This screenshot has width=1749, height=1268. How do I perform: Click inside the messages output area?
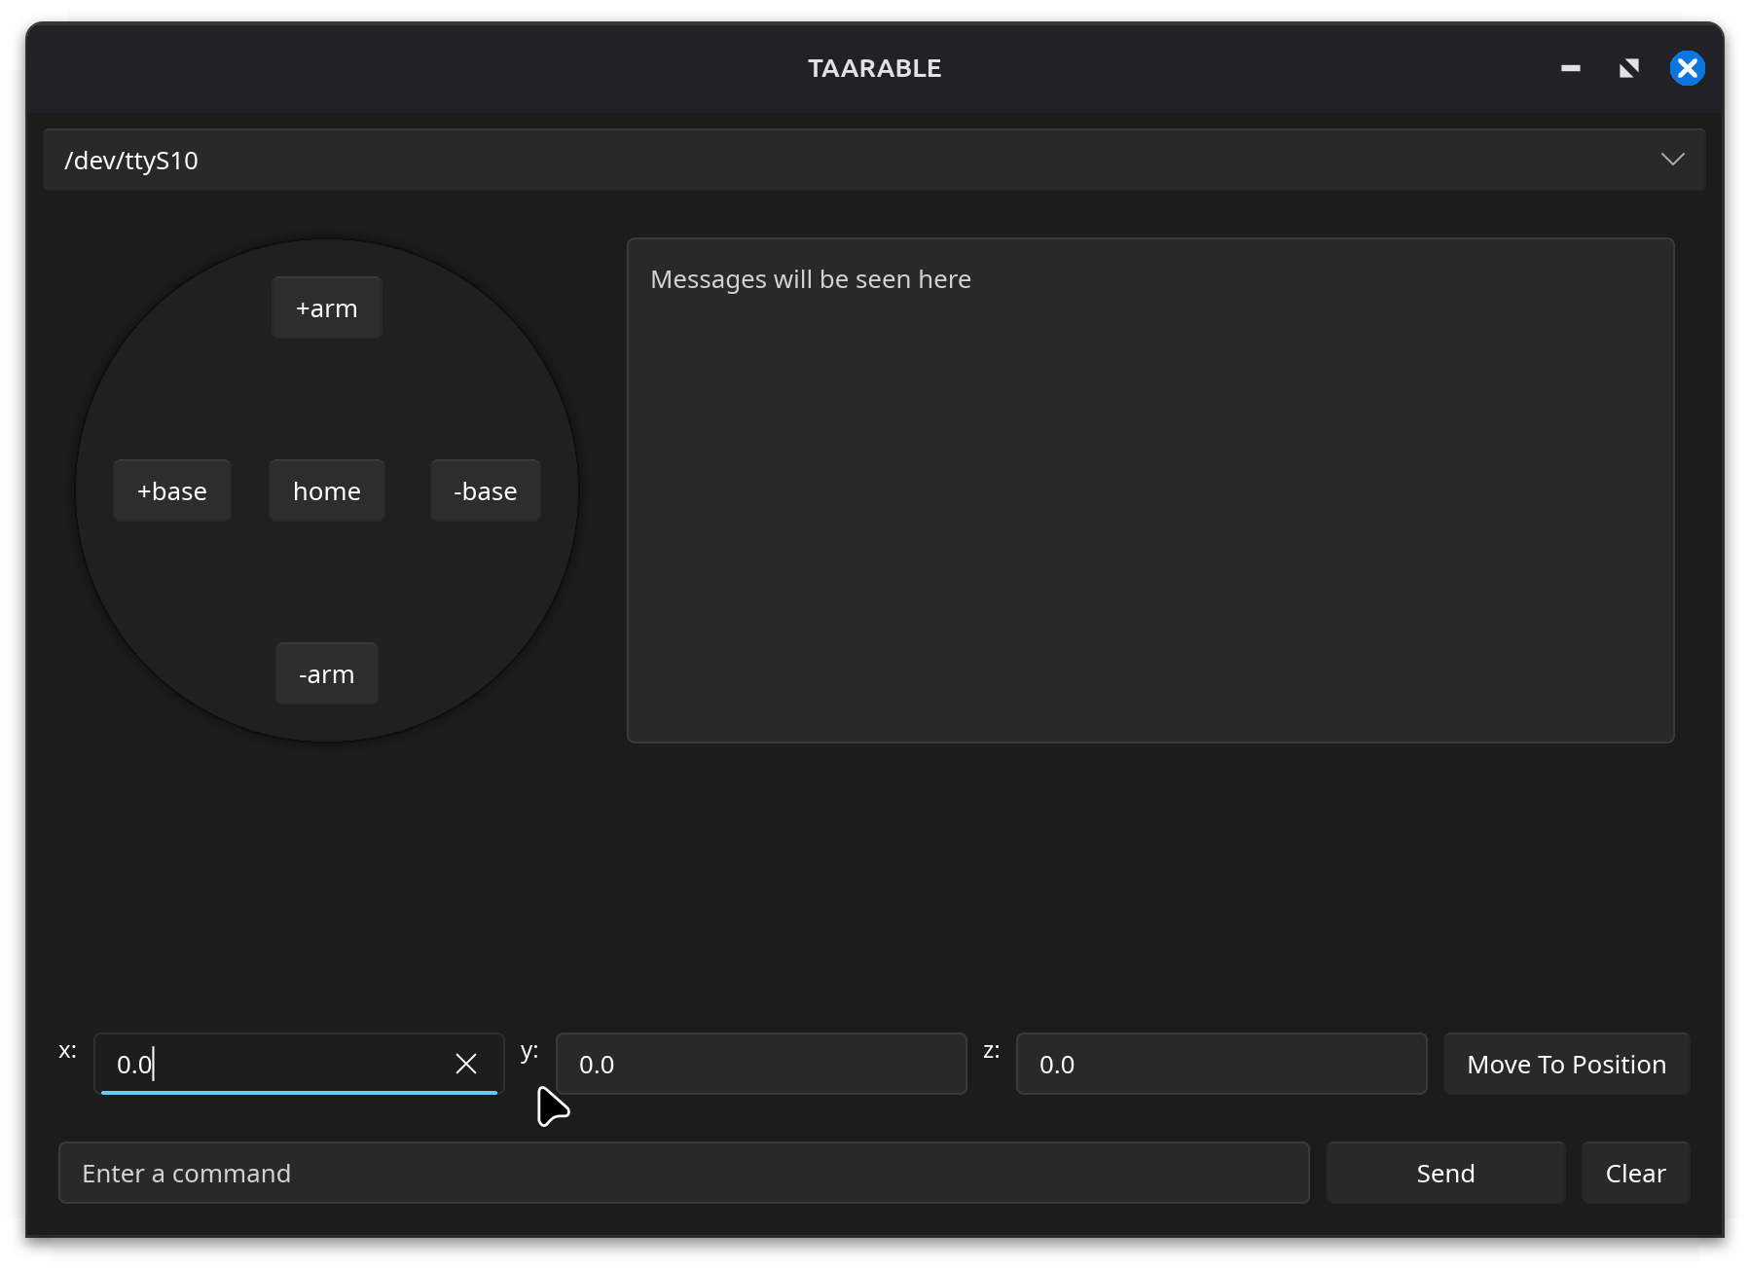click(x=1150, y=490)
